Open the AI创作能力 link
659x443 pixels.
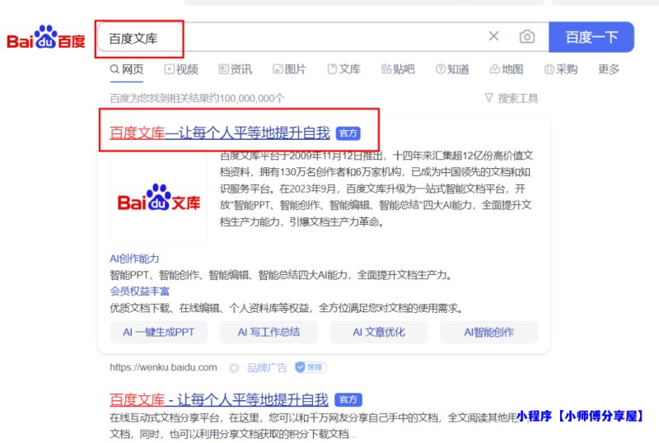[x=134, y=259]
